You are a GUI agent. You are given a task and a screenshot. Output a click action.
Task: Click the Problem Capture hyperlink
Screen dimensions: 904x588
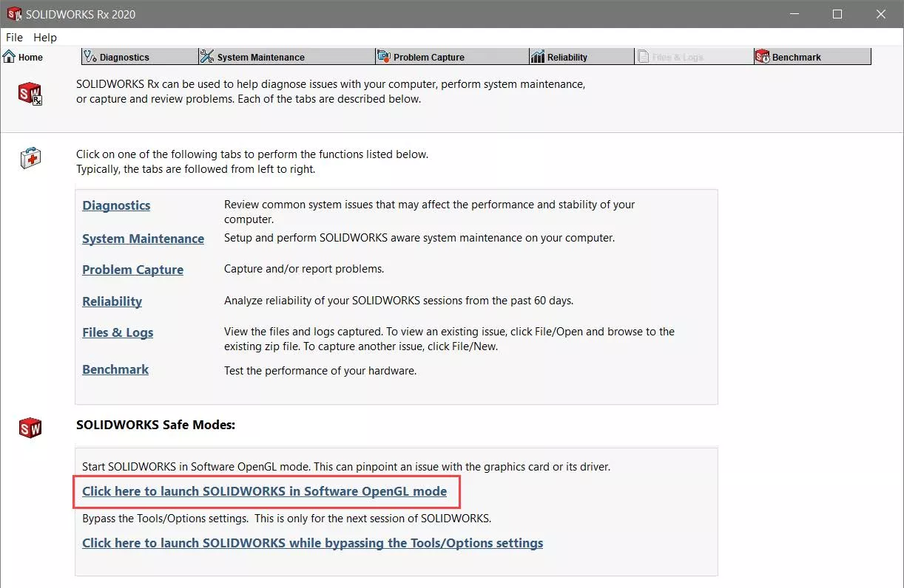(132, 270)
